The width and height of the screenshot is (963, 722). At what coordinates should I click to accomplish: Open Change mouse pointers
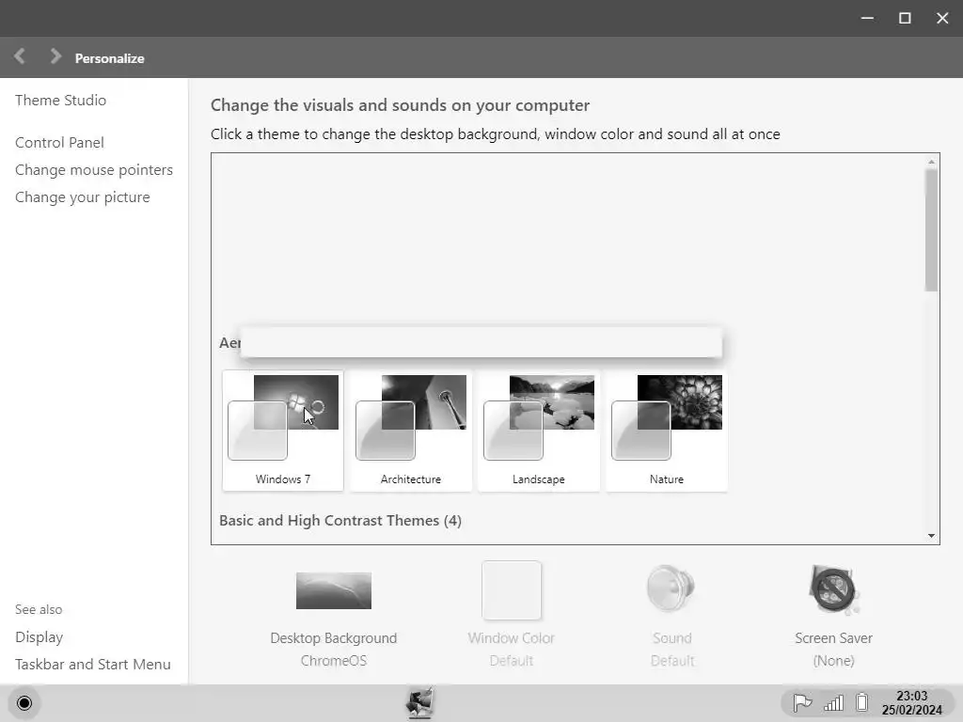pyautogui.click(x=94, y=169)
